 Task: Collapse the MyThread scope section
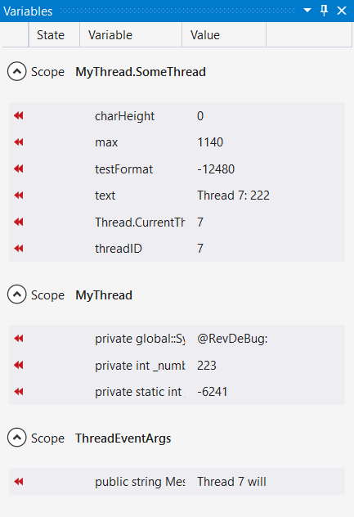click(x=17, y=294)
